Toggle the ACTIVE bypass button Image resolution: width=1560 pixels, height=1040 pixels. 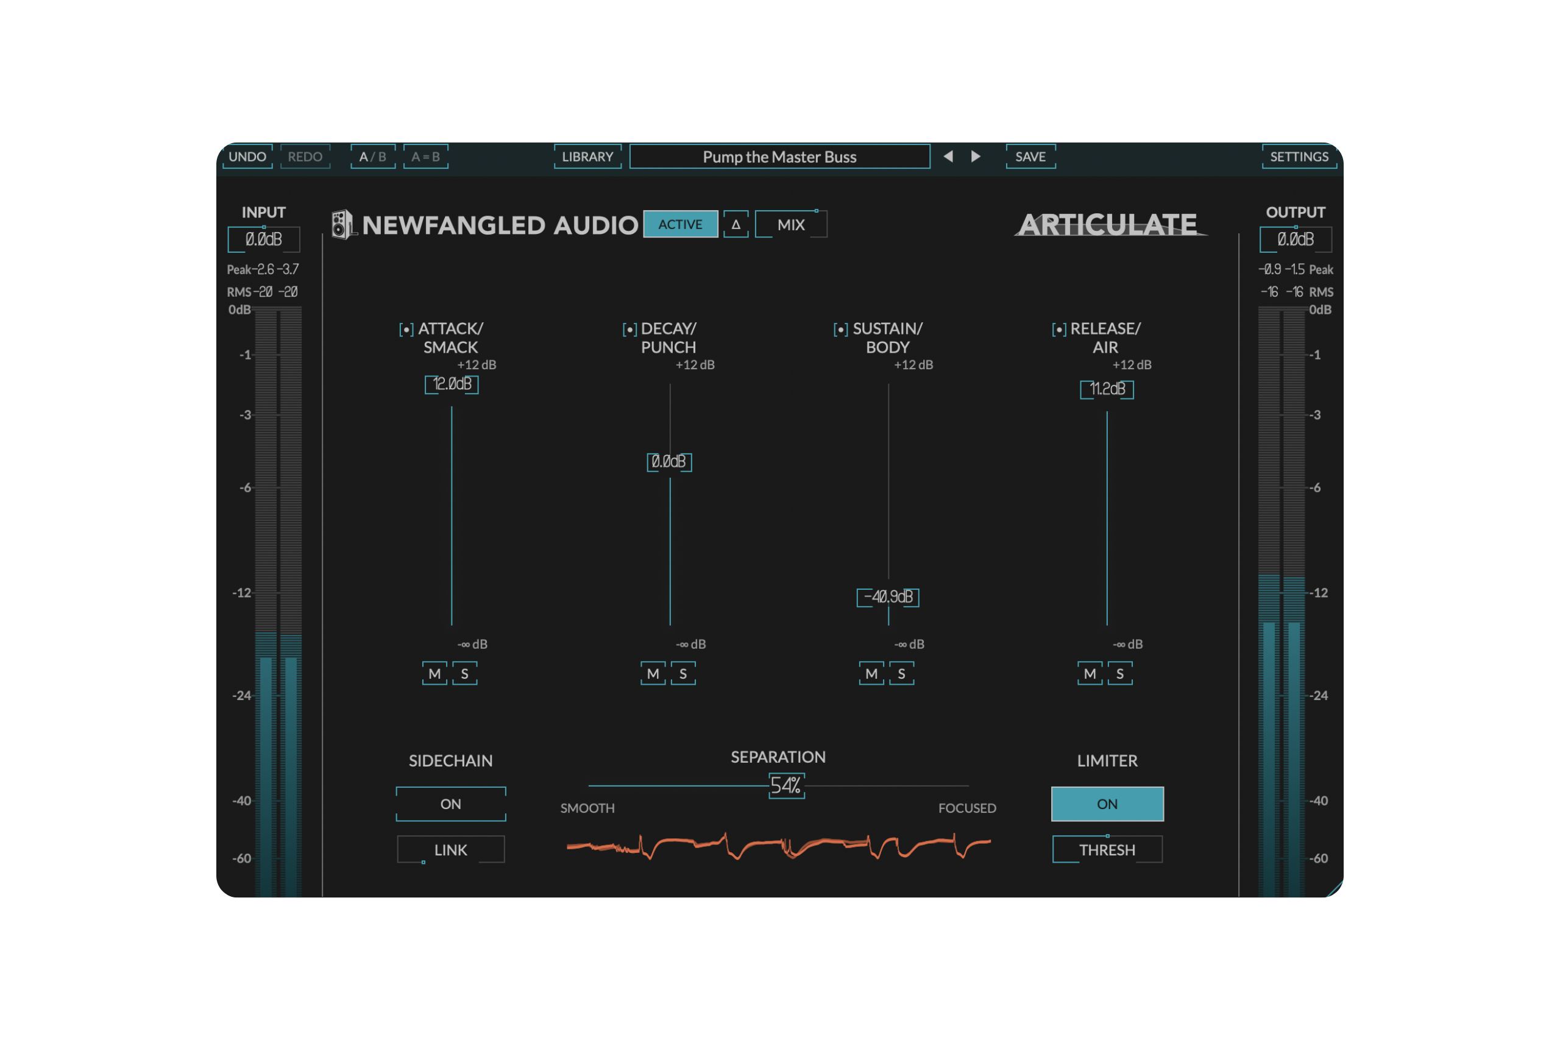pos(681,224)
